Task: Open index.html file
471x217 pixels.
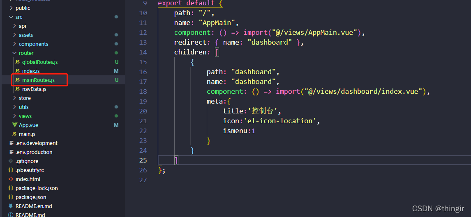Action: [28, 179]
